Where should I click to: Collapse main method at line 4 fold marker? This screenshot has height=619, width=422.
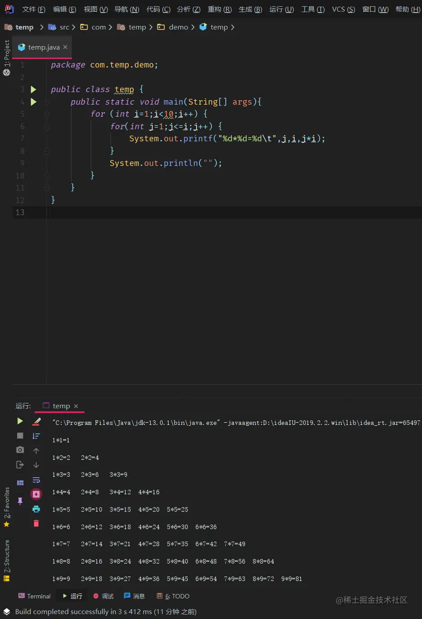tap(46, 102)
